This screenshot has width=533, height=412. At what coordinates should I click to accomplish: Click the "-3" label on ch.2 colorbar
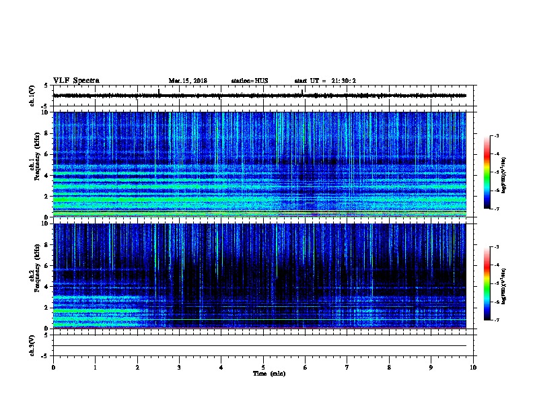[496, 247]
